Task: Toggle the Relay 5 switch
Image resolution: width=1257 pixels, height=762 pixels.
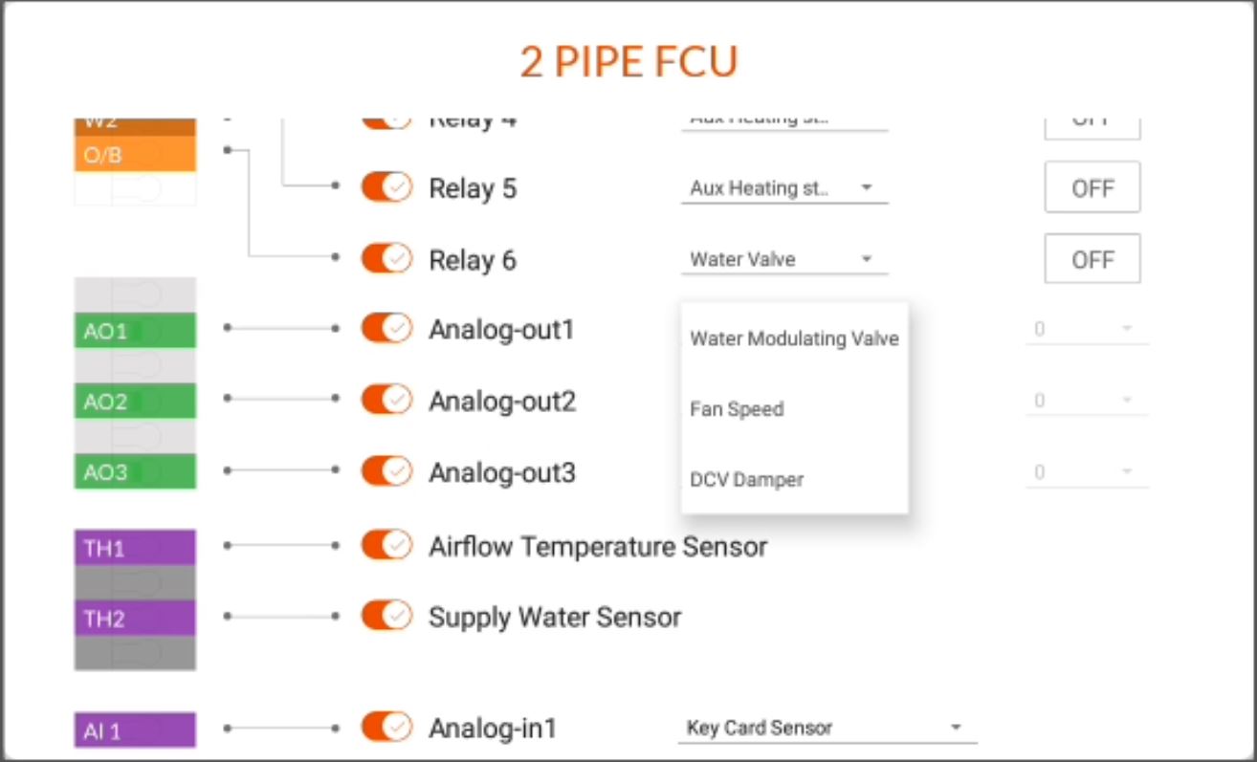Action: coord(386,187)
